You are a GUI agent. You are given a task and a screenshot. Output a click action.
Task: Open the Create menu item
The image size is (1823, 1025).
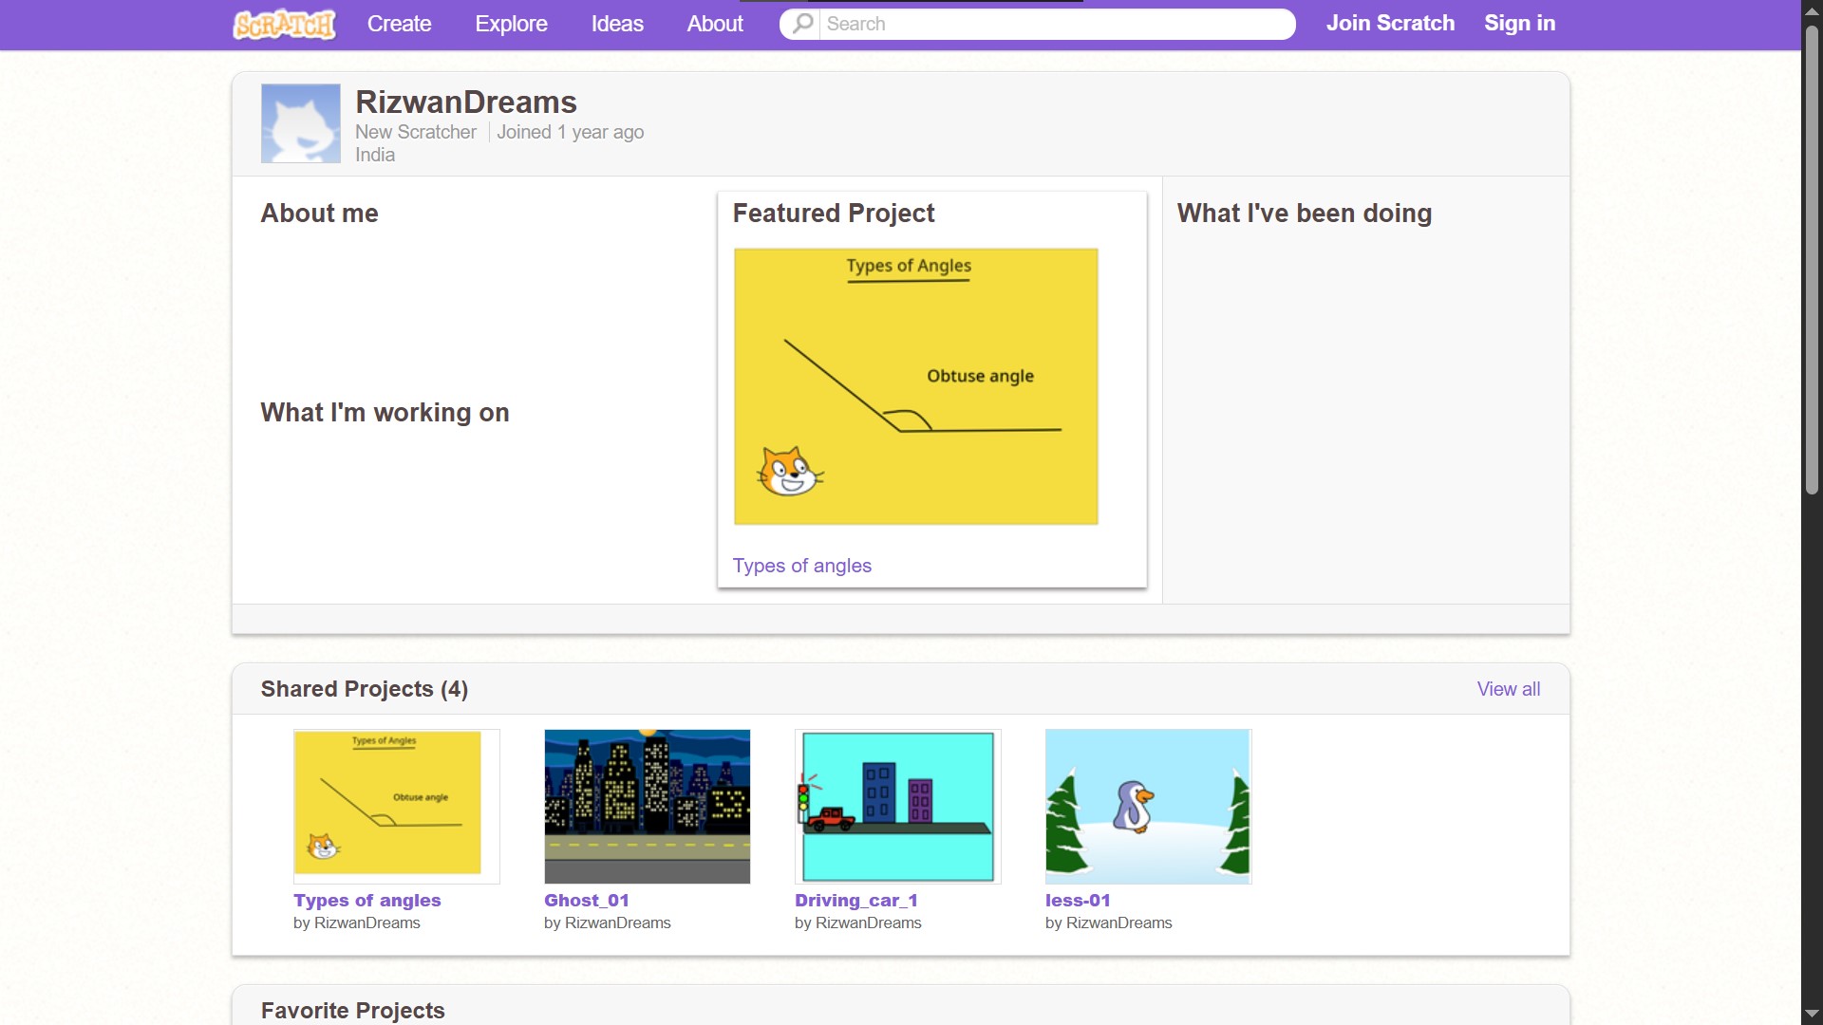[399, 24]
